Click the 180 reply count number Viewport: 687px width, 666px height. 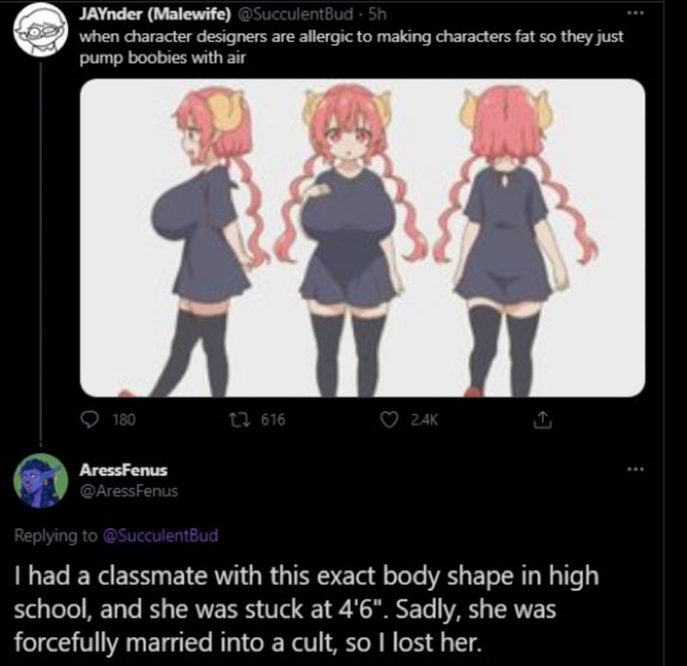[124, 420]
